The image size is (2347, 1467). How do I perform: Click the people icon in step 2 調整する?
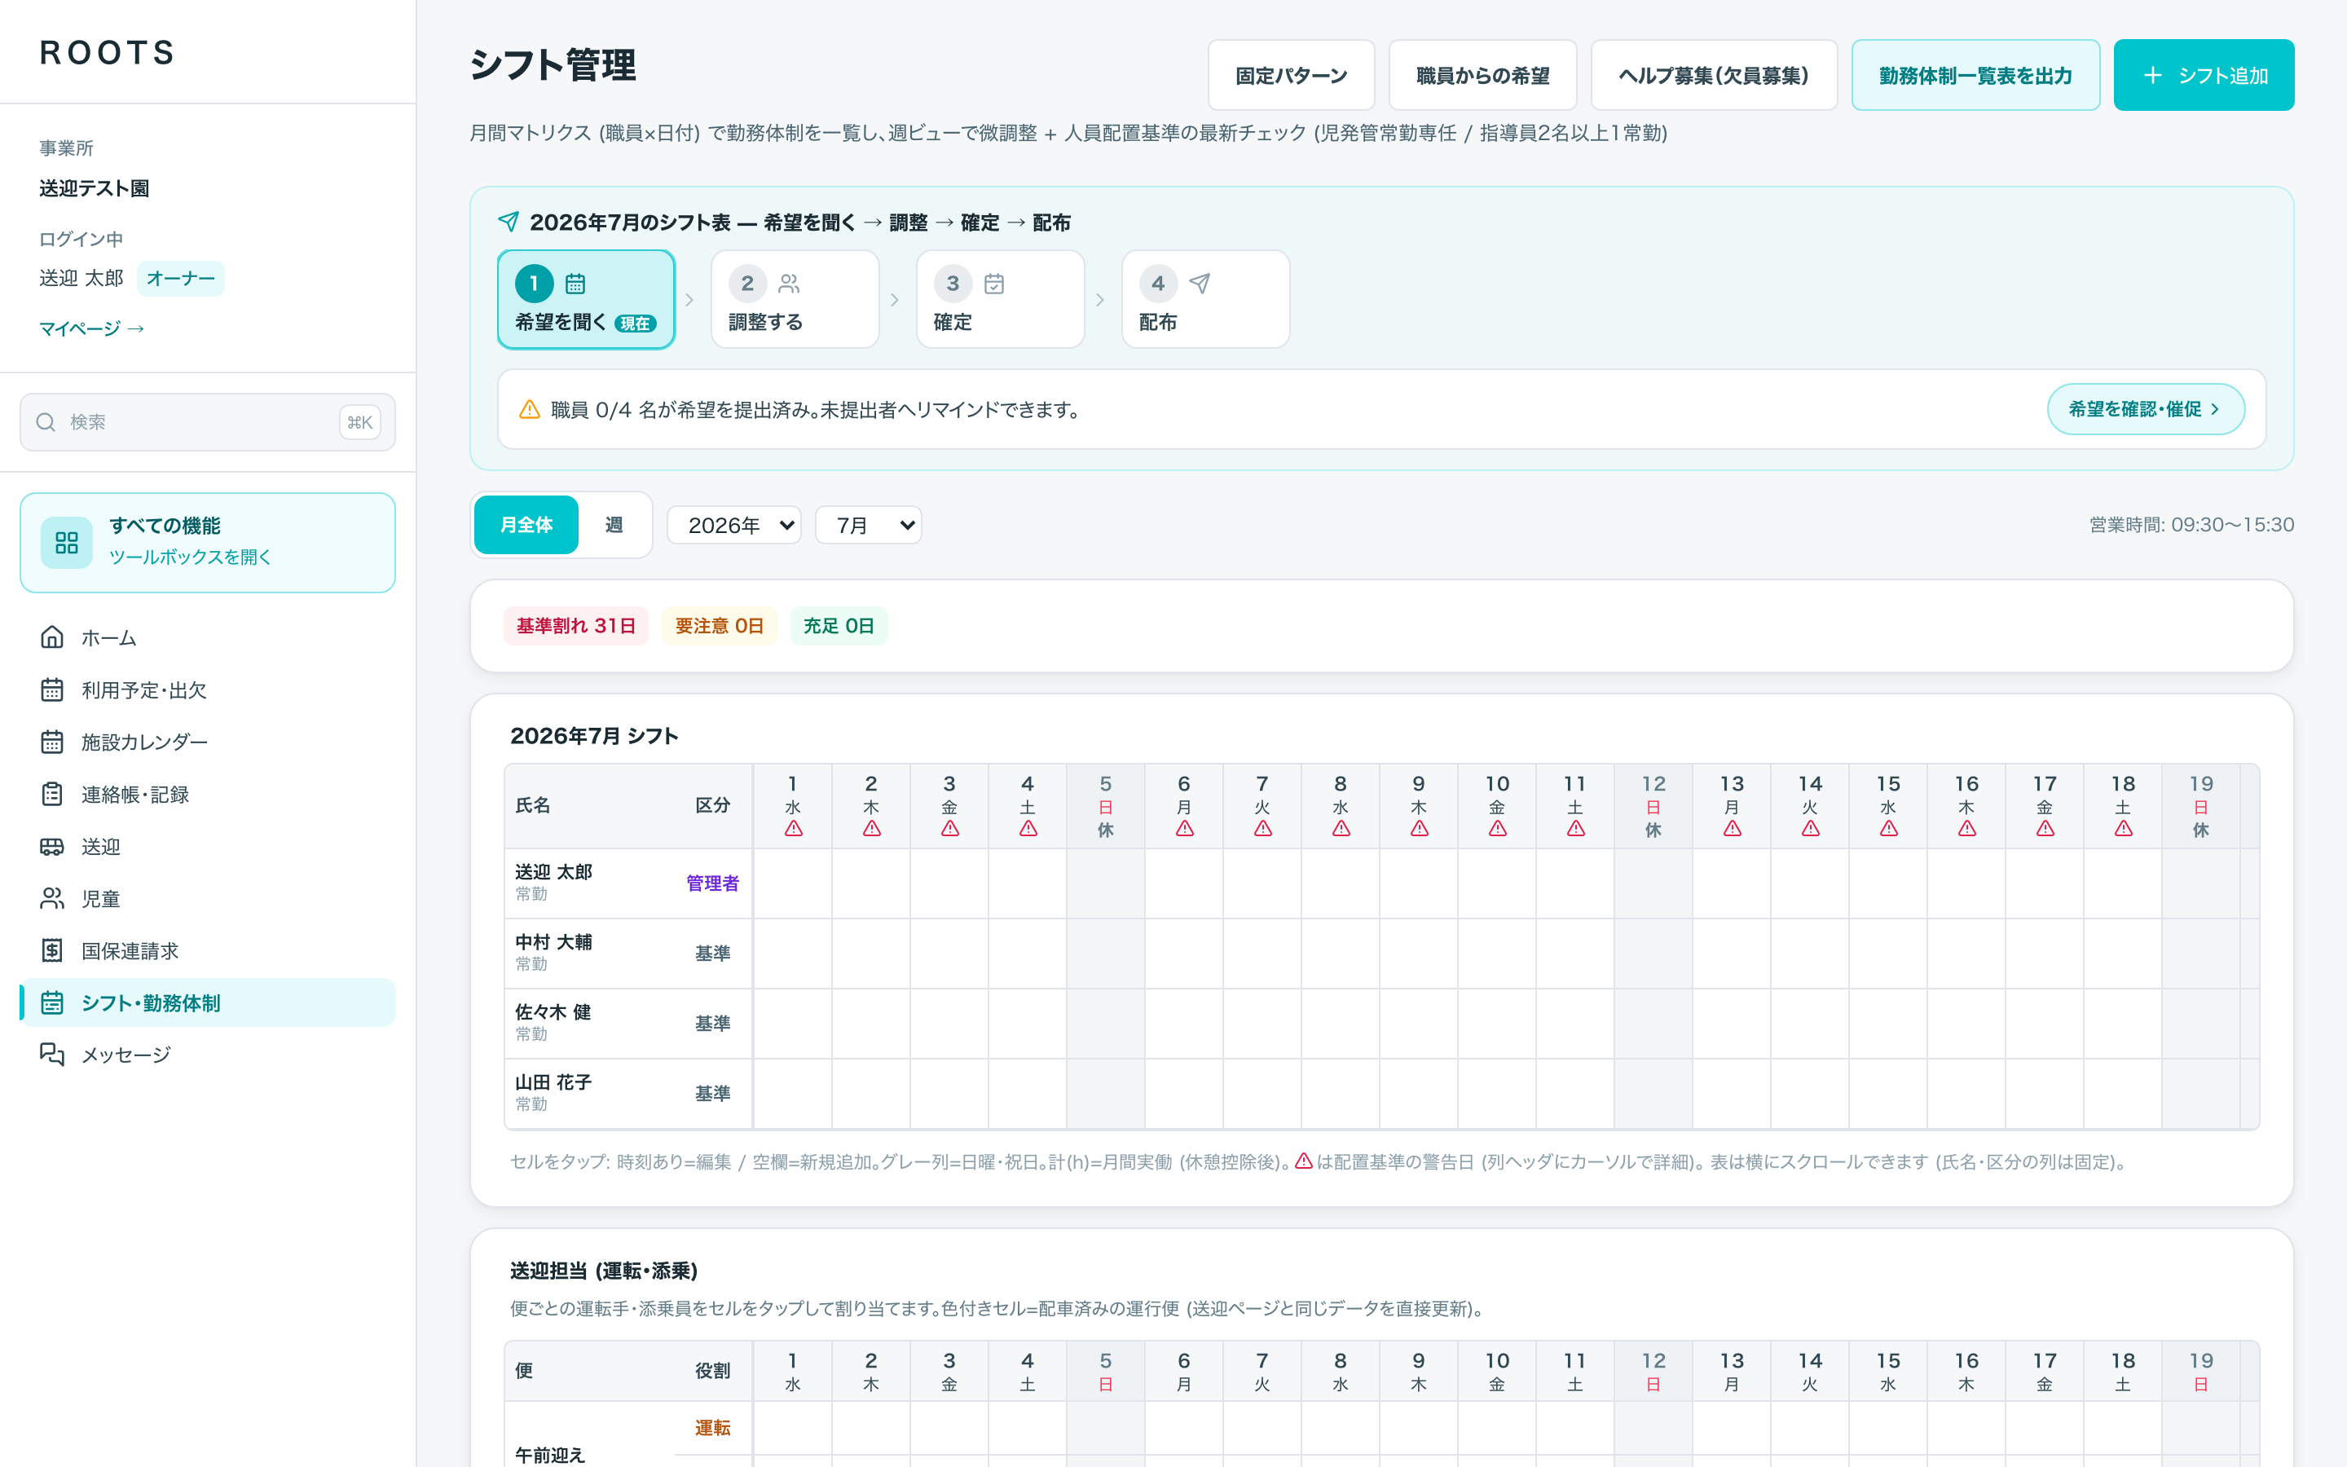tap(790, 284)
